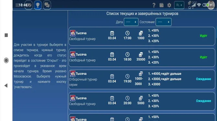The height and width of the screenshot is (121, 217).
Task: Click the Тысяча game icon in 17:00 tournament
Action: (73, 33)
